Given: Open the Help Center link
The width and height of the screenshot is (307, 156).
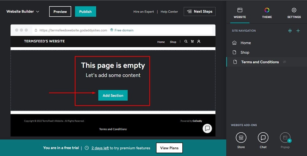Looking at the screenshot, I should (x=169, y=12).
